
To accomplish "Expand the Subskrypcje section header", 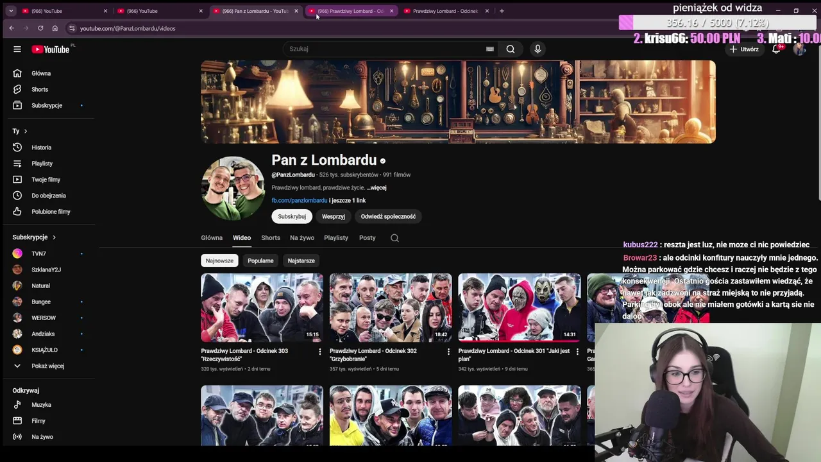I will coord(34,237).
